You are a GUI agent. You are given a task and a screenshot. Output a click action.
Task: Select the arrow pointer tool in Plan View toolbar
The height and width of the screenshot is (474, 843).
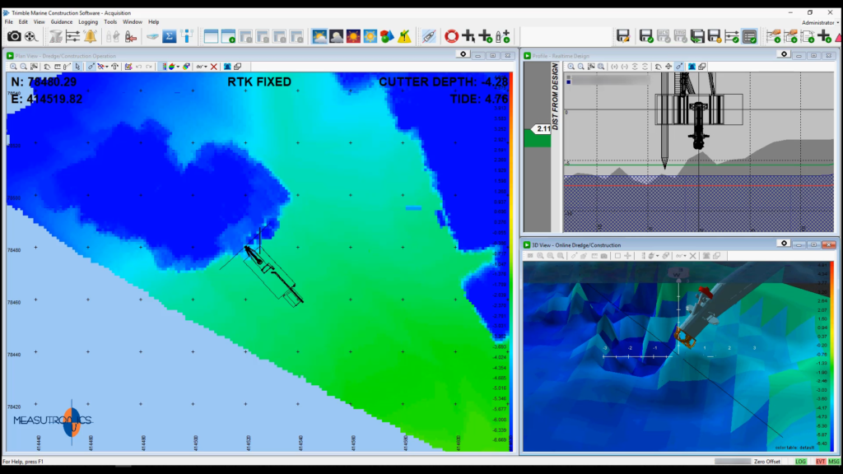[x=77, y=66]
